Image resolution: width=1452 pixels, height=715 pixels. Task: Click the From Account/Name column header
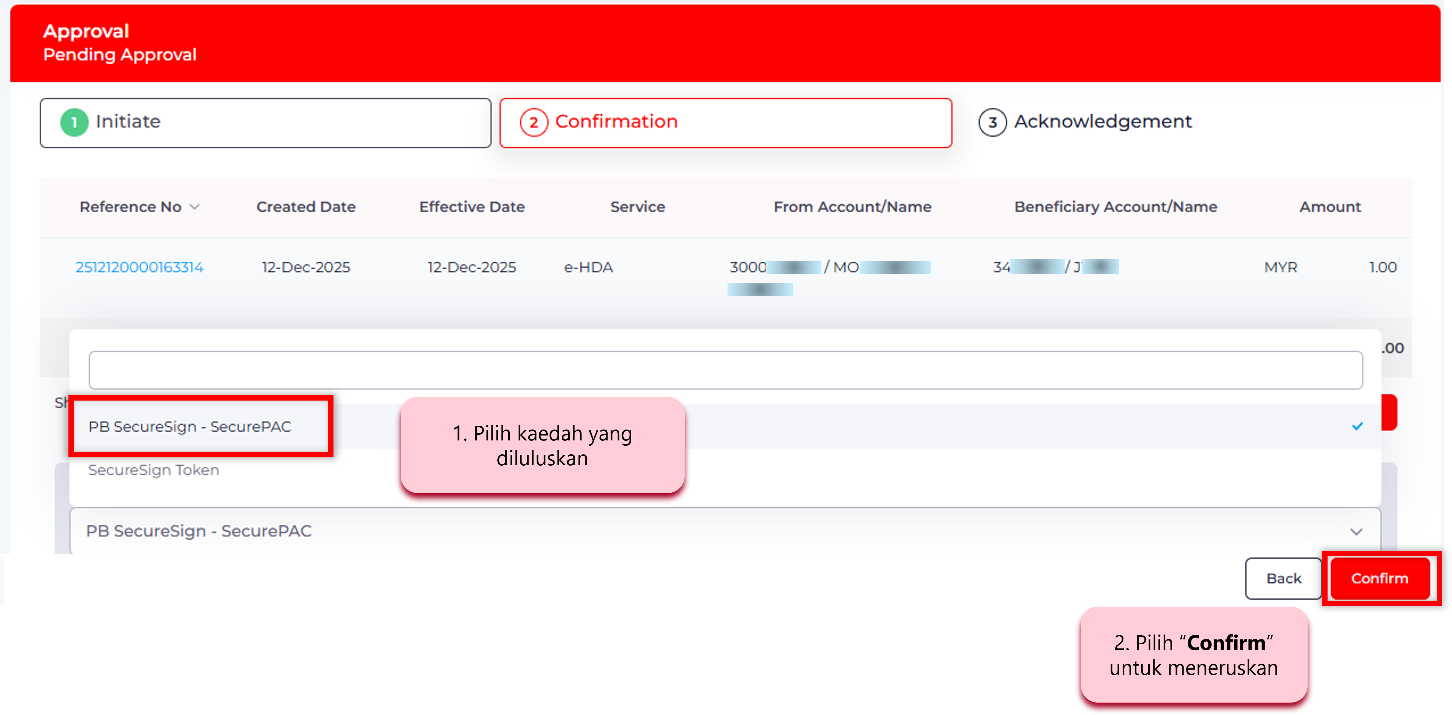[x=852, y=207]
